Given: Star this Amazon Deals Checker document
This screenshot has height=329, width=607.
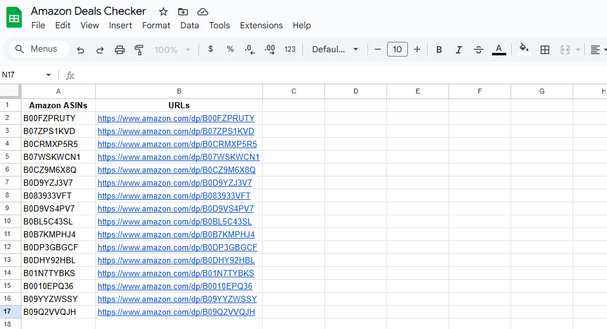Looking at the screenshot, I should point(163,12).
